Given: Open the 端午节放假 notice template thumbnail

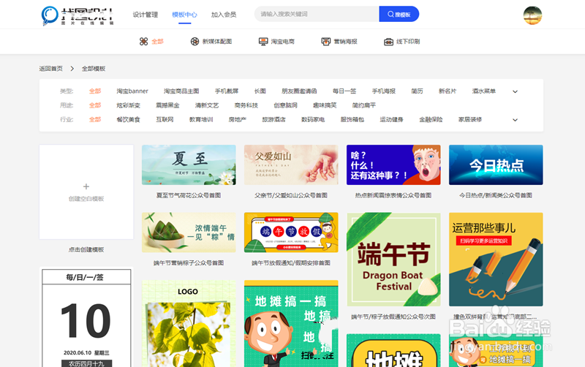Looking at the screenshot, I should [x=291, y=232].
